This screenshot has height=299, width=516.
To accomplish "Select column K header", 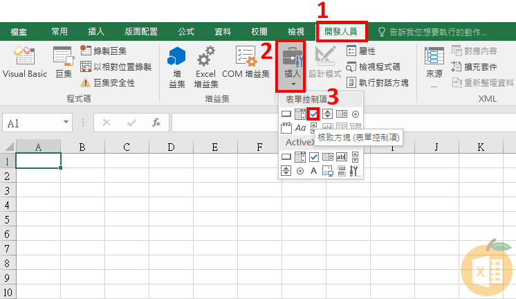I will tap(481, 147).
